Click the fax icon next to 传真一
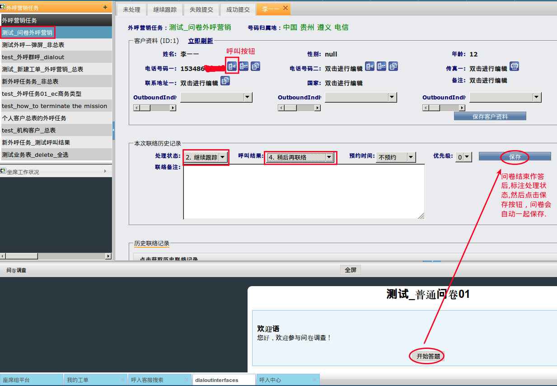Screen dimensions: 557x386 (514, 67)
